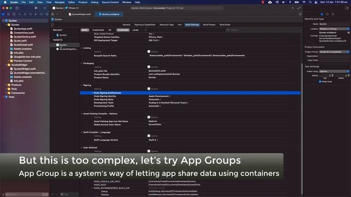This screenshot has height=197, width=351.
Task: Select the Customized filter
Action: coord(98,30)
